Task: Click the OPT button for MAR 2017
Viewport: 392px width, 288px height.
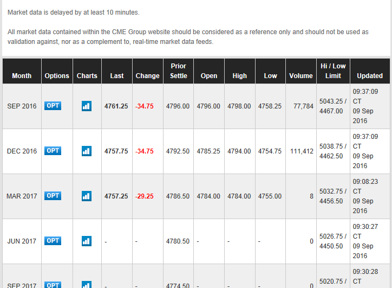Action: point(53,196)
